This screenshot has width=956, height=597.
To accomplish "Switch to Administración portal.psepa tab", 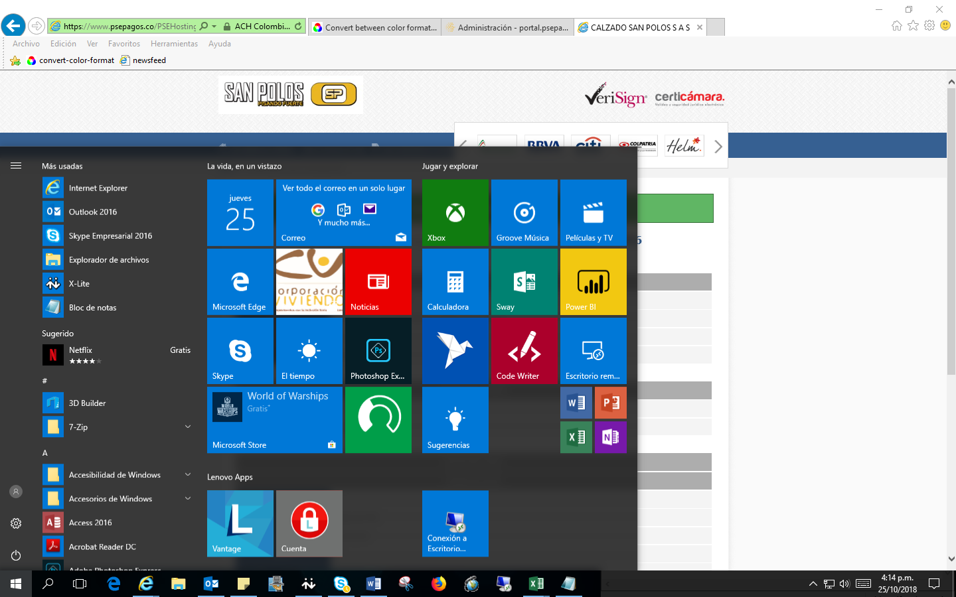I will (508, 27).
